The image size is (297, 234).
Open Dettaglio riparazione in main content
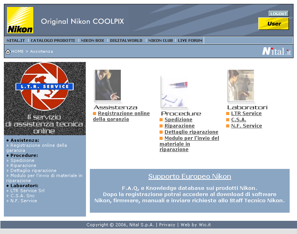[x=191, y=132]
